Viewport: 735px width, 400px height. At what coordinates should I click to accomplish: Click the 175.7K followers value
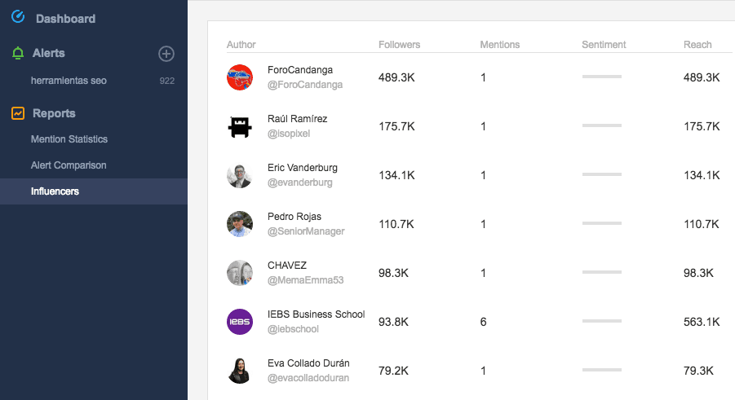tap(396, 126)
